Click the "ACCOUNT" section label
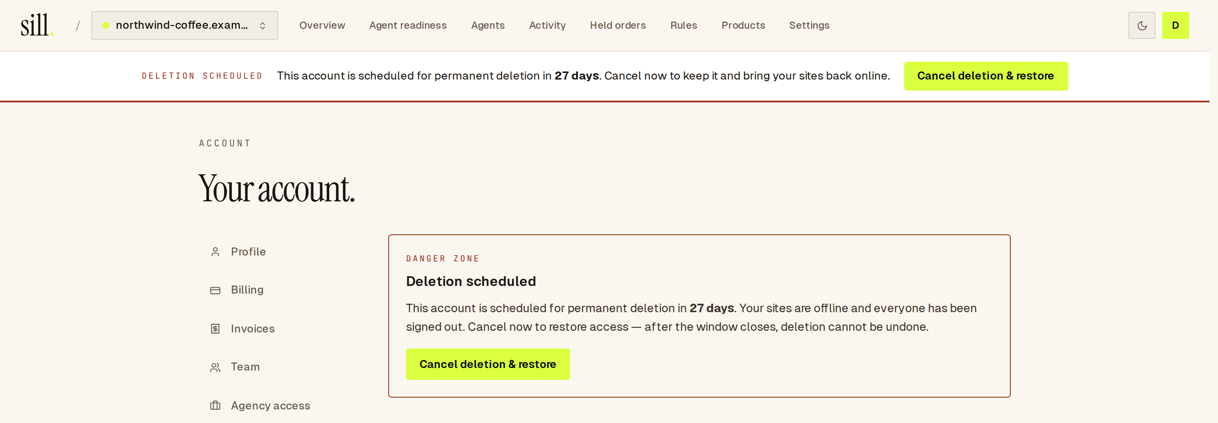Image resolution: width=1218 pixels, height=423 pixels. pyautogui.click(x=225, y=143)
